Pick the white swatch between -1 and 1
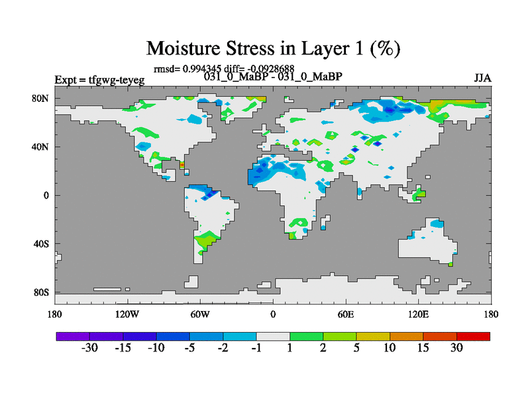Image resolution: width=530 pixels, height=397 pixels. (x=273, y=336)
